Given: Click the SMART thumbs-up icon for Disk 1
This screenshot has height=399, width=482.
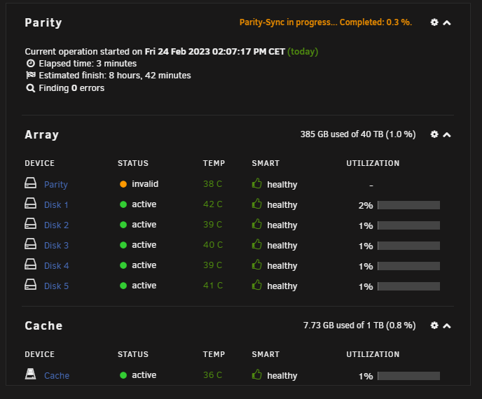Looking at the screenshot, I should [256, 204].
